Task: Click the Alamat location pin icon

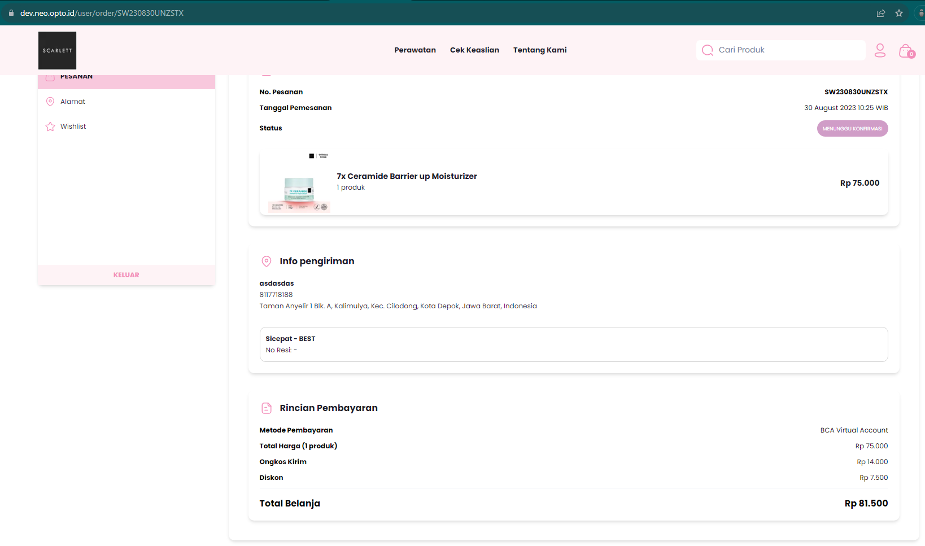Action: (x=50, y=102)
